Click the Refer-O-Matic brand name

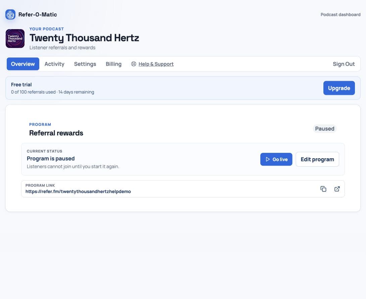(x=38, y=14)
